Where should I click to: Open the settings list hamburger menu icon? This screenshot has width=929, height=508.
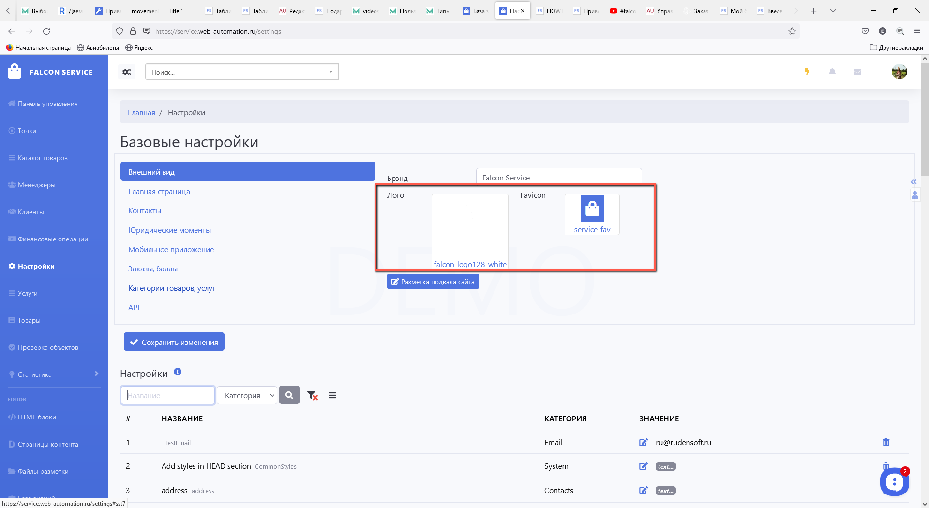332,395
